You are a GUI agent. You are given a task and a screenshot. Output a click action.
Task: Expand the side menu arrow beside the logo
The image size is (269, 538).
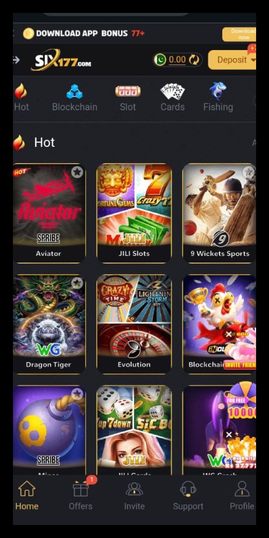point(16,60)
